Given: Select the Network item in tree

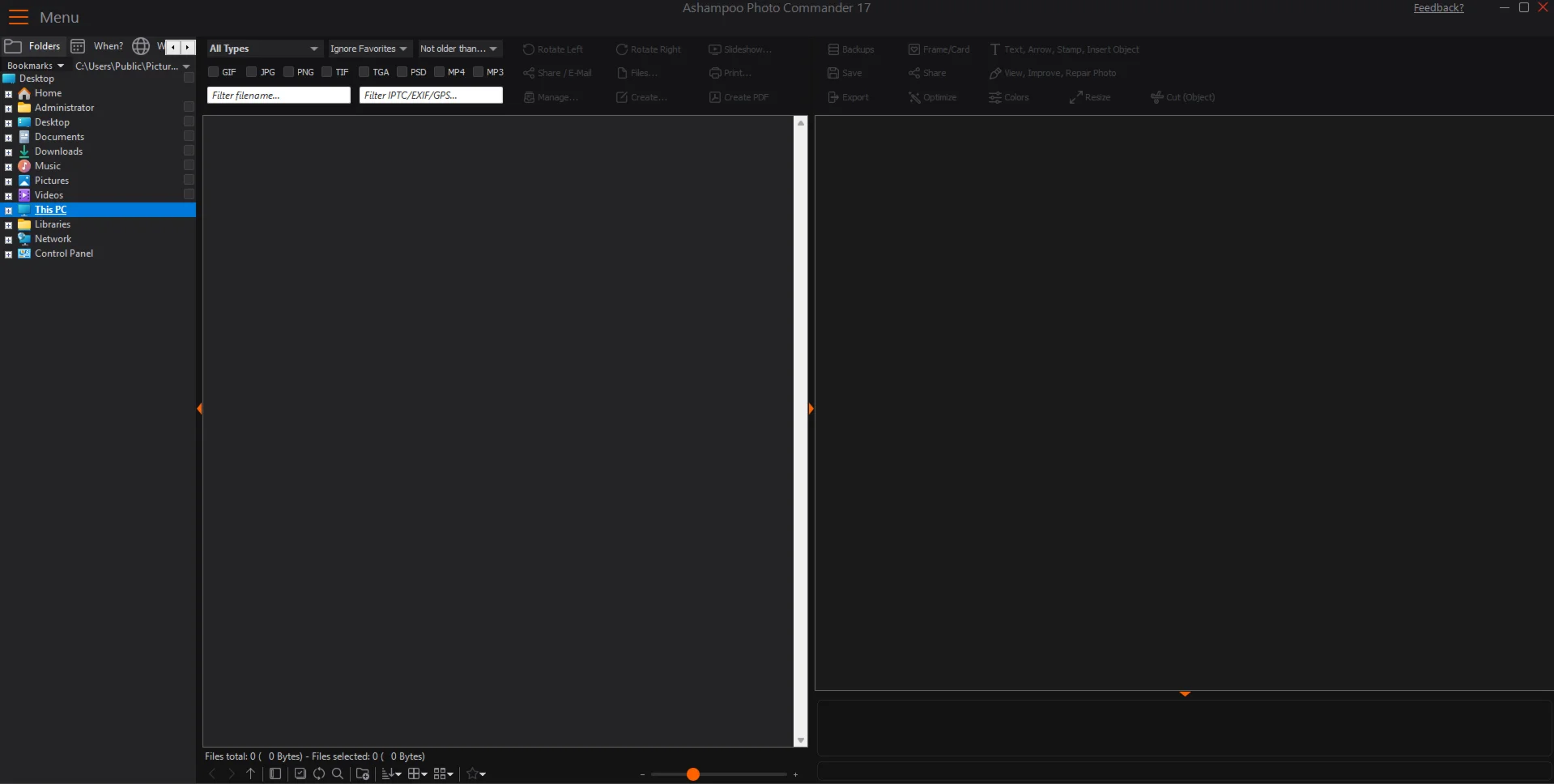Looking at the screenshot, I should click(x=53, y=239).
